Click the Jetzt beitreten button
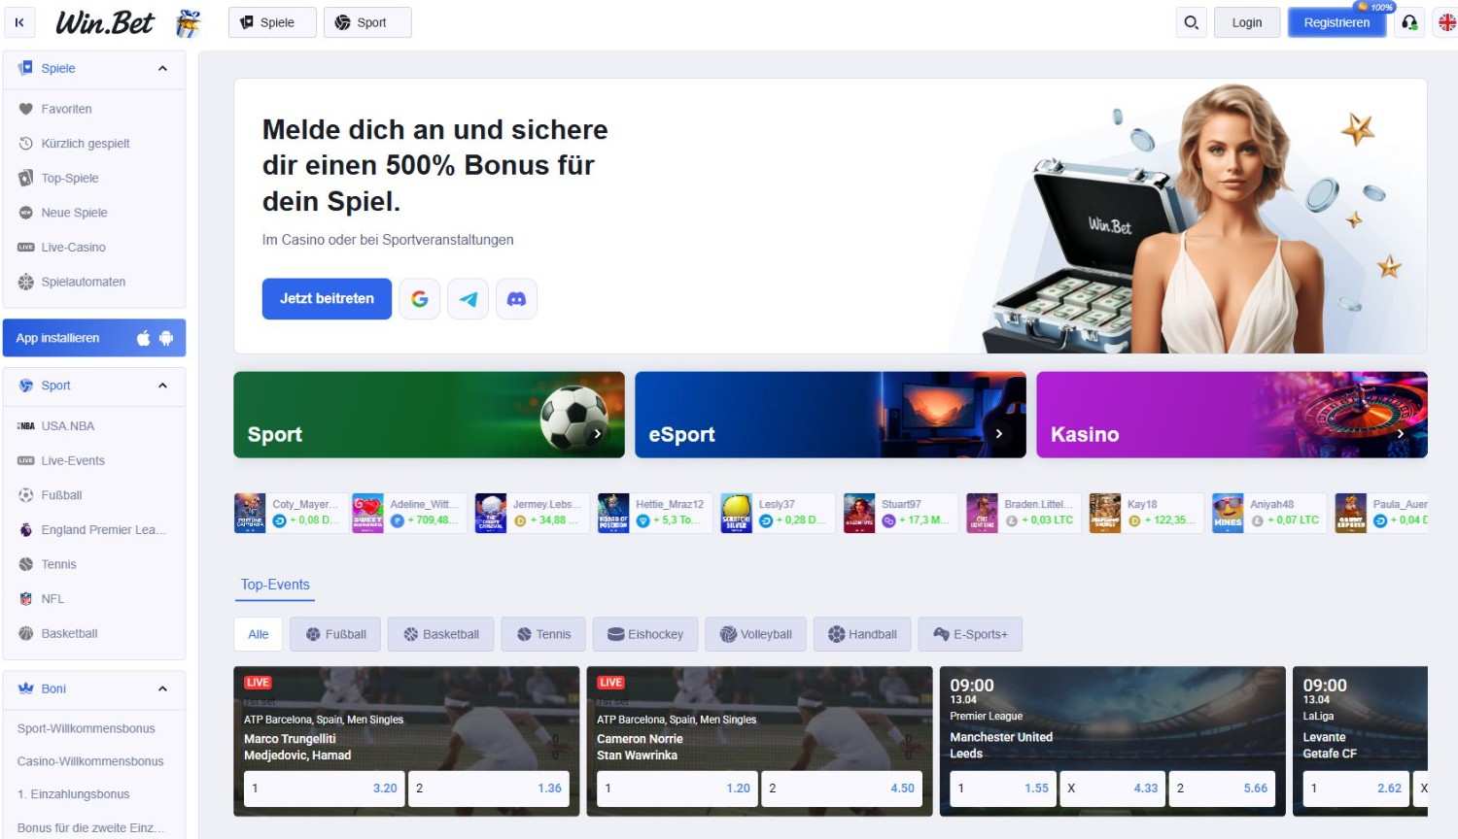 point(326,298)
